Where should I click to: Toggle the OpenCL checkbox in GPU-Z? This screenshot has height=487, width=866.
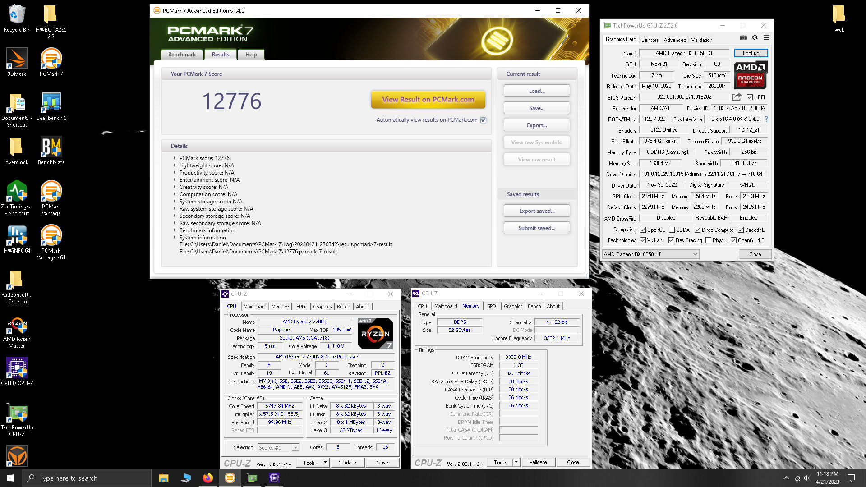[x=643, y=230]
